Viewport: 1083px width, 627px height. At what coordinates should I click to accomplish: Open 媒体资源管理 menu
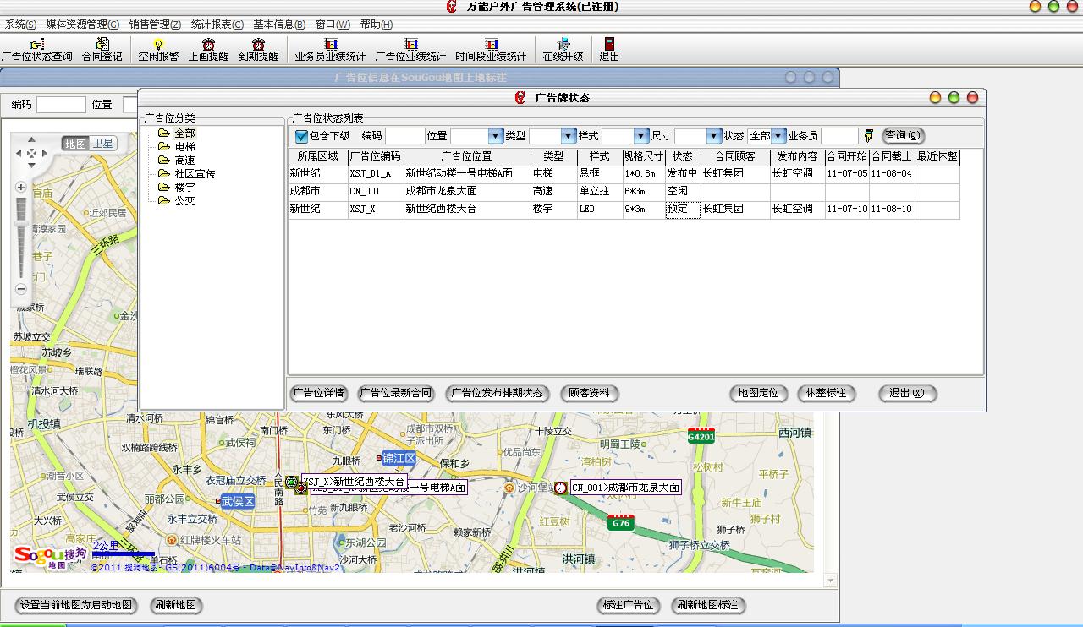[83, 25]
